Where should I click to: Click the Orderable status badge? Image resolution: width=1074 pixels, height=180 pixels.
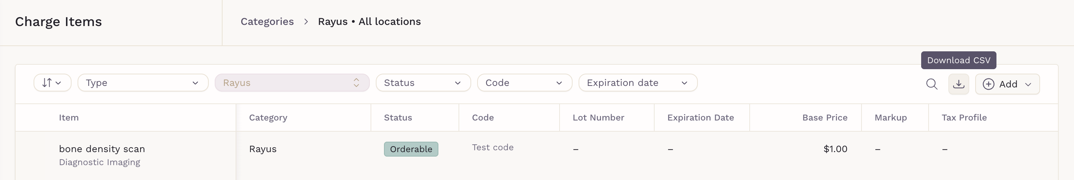click(x=411, y=149)
